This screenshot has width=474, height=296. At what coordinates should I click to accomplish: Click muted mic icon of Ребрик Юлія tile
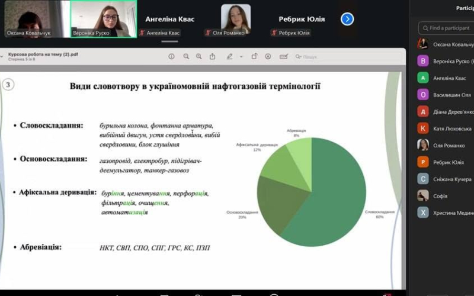[x=274, y=33]
